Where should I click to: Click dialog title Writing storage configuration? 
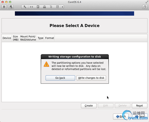click(74, 57)
